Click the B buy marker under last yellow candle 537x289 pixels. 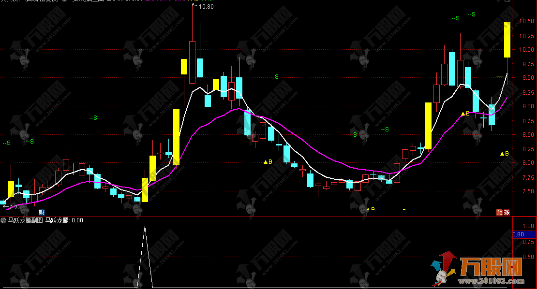(505, 154)
